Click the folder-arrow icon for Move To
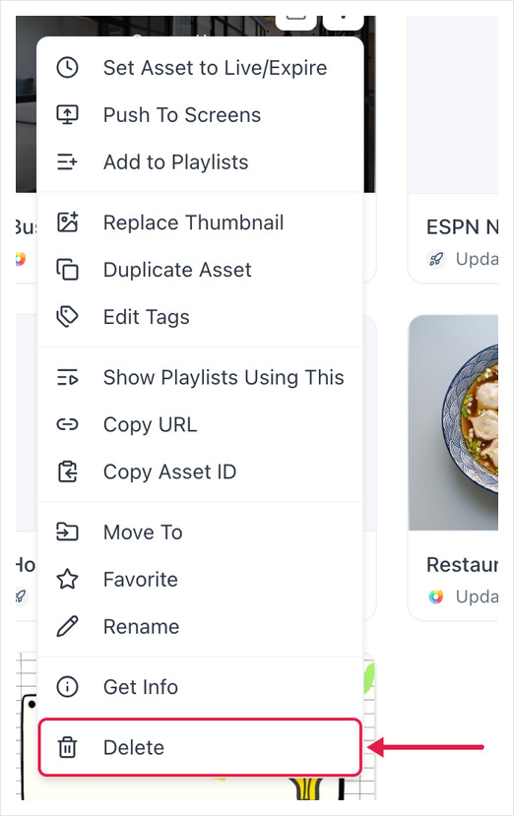 tap(67, 532)
